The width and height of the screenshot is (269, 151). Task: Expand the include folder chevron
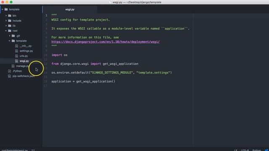[6, 21]
